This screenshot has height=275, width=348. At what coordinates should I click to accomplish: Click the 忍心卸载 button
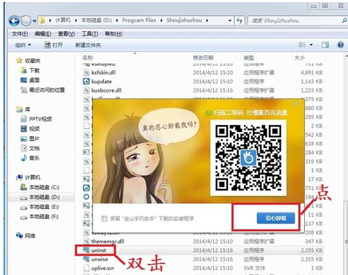(x=276, y=218)
